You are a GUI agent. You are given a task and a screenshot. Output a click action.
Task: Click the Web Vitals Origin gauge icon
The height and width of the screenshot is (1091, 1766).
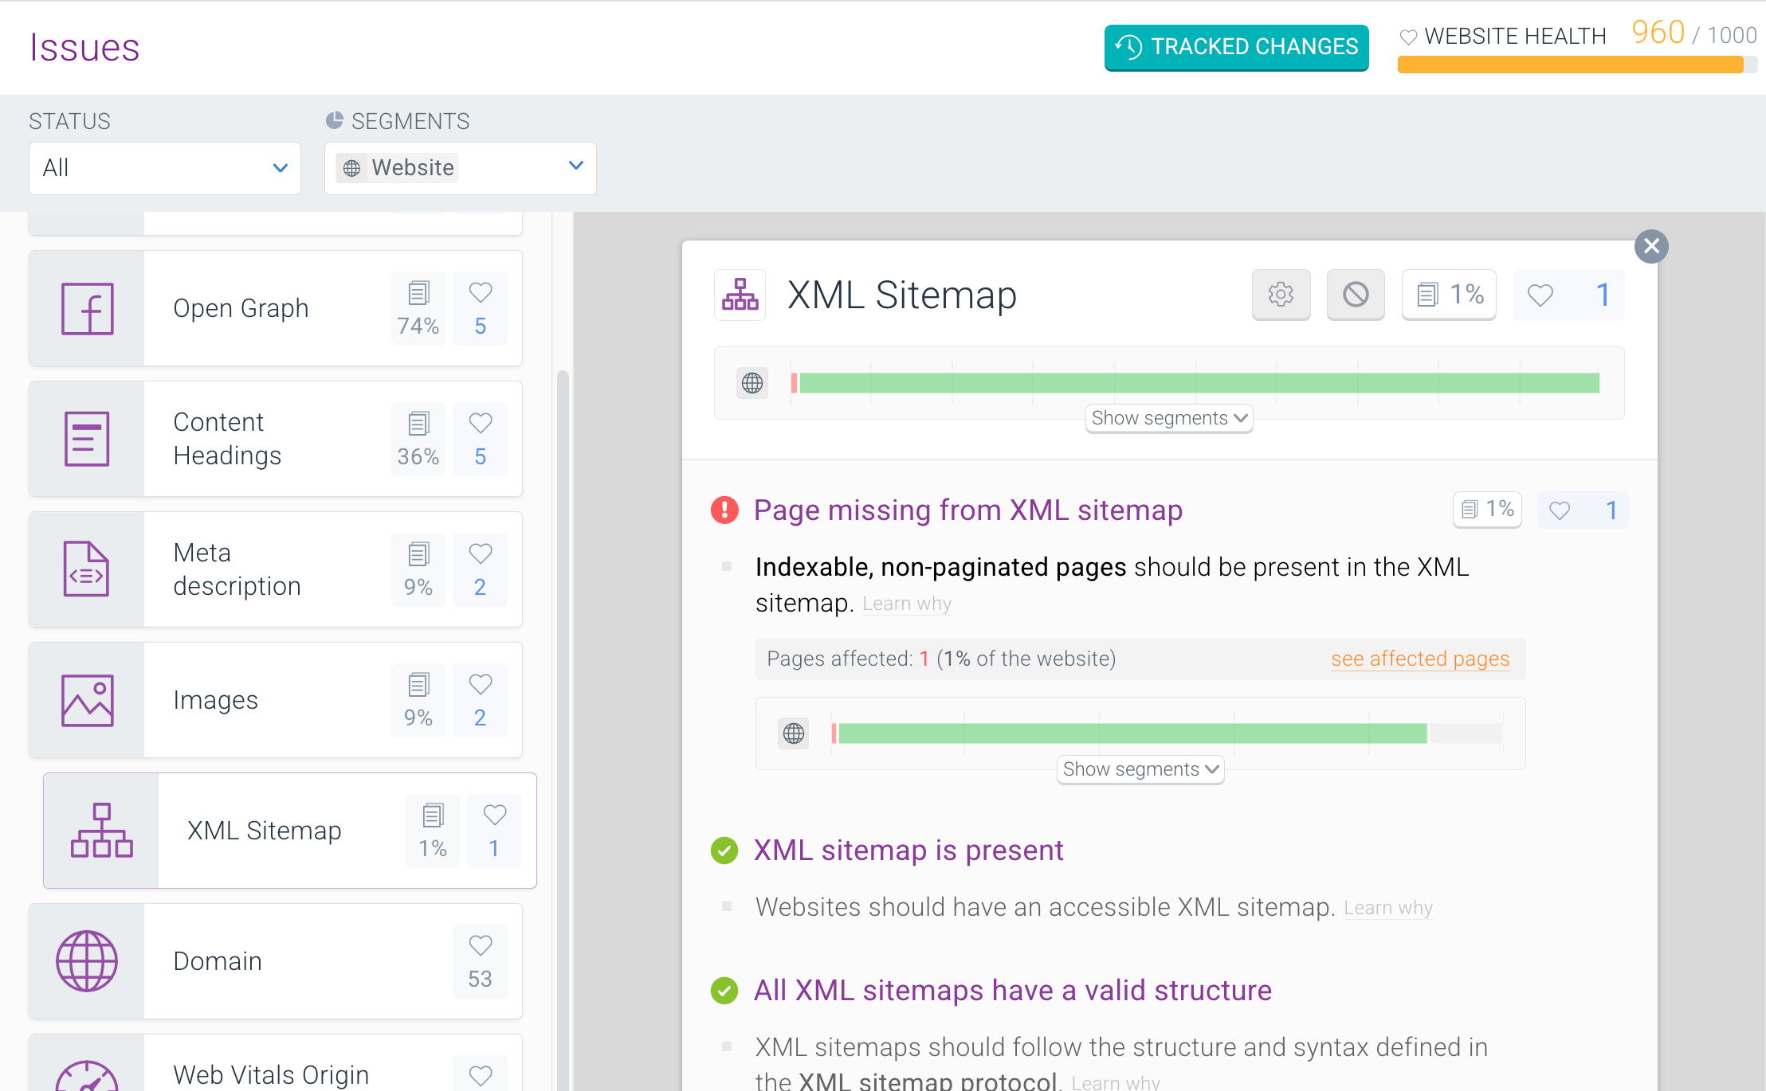tap(87, 1076)
